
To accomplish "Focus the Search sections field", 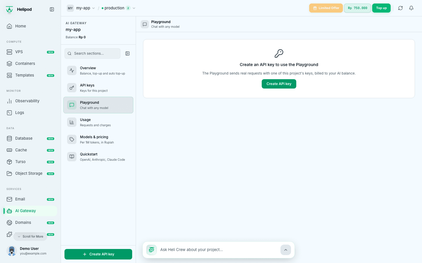I will [x=92, y=53].
